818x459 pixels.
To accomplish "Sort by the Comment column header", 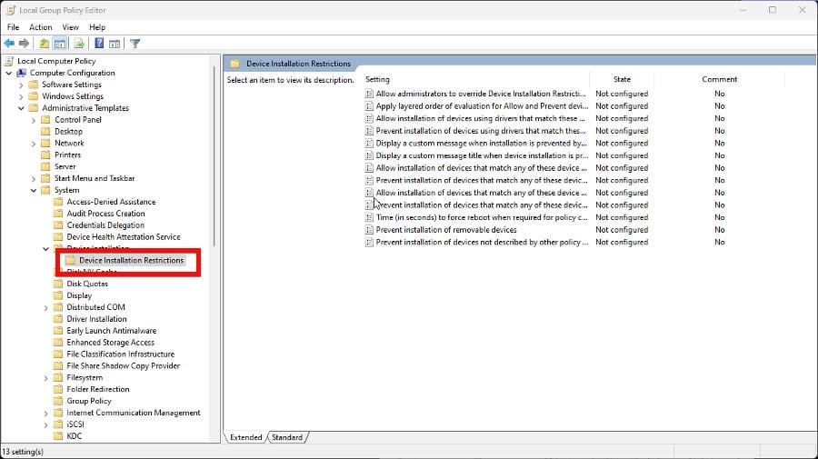I will [720, 79].
